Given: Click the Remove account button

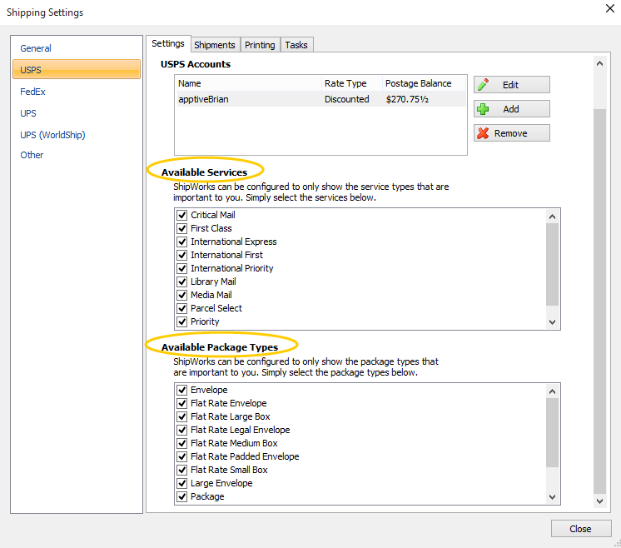Looking at the screenshot, I should 512,133.
